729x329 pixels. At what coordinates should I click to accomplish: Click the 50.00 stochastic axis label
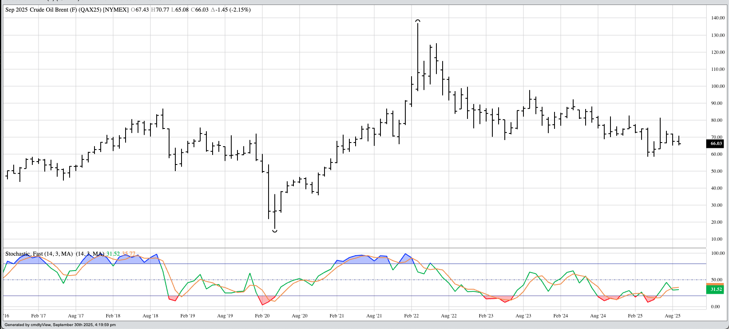[x=715, y=280]
